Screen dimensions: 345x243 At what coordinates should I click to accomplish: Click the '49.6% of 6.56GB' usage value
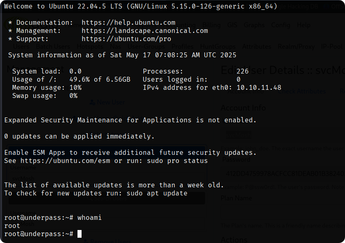pos(100,79)
